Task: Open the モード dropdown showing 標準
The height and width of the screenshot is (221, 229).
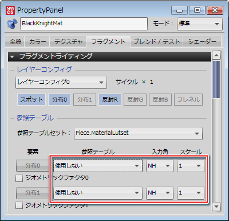Action: 200,24
